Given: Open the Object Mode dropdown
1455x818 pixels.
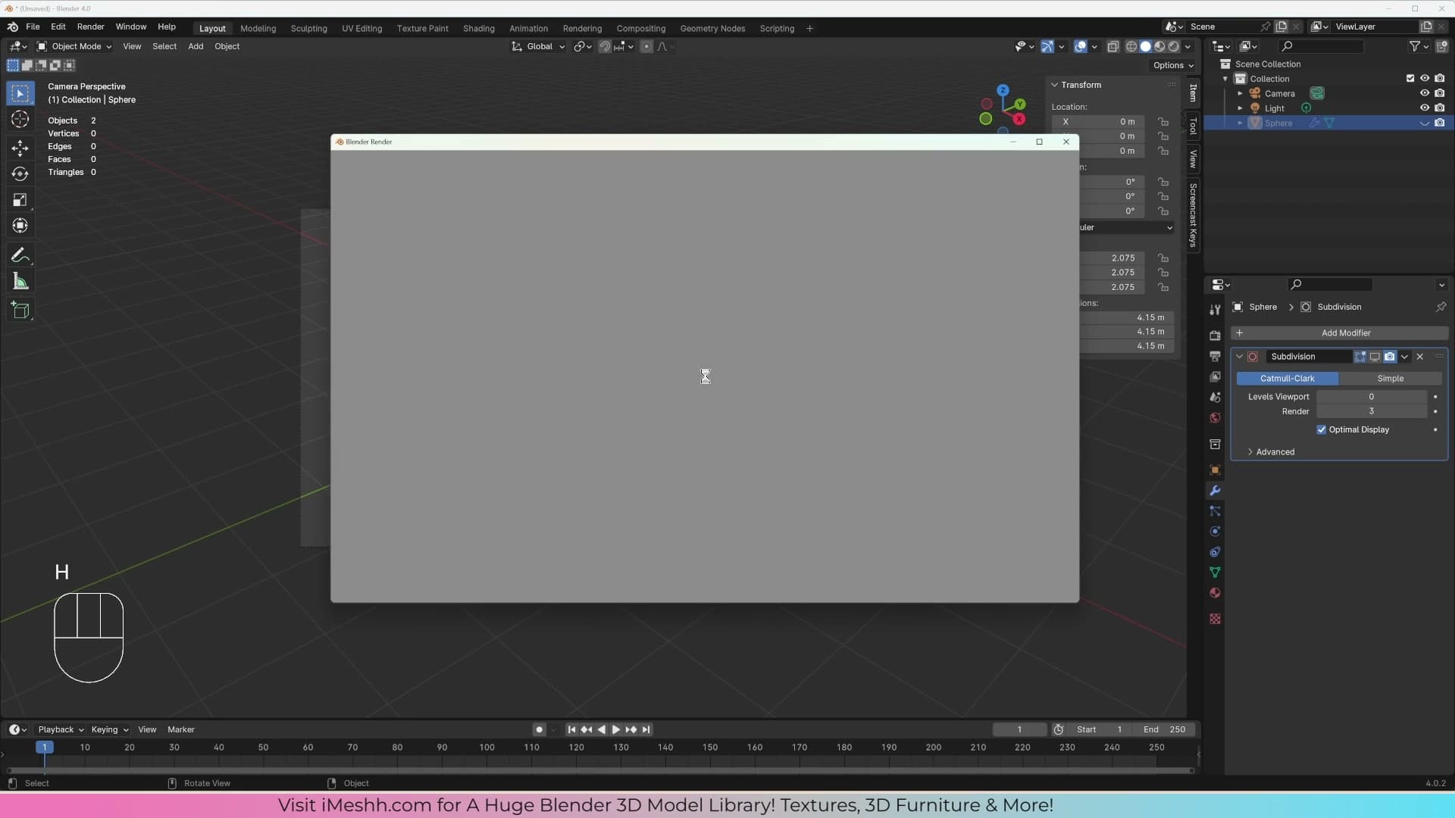Looking at the screenshot, I should pos(74,46).
